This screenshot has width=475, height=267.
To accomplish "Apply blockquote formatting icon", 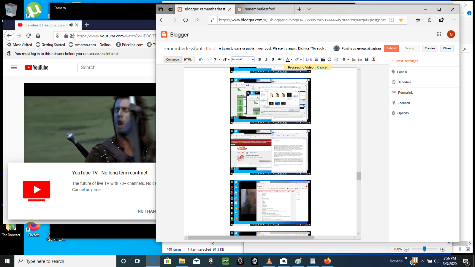I will click(x=367, y=59).
